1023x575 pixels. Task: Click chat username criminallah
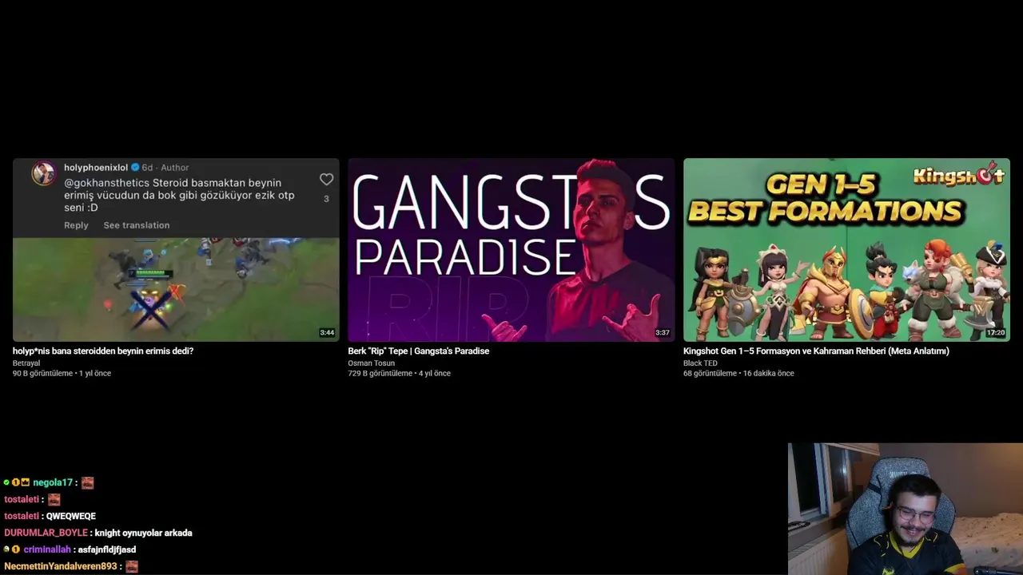[47, 549]
